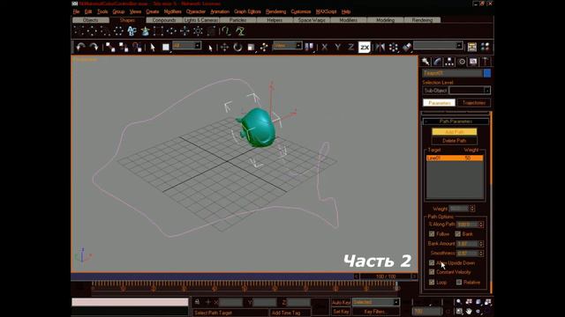The height and width of the screenshot is (317, 565).
Task: Click the Trajectories button
Action: (x=474, y=103)
